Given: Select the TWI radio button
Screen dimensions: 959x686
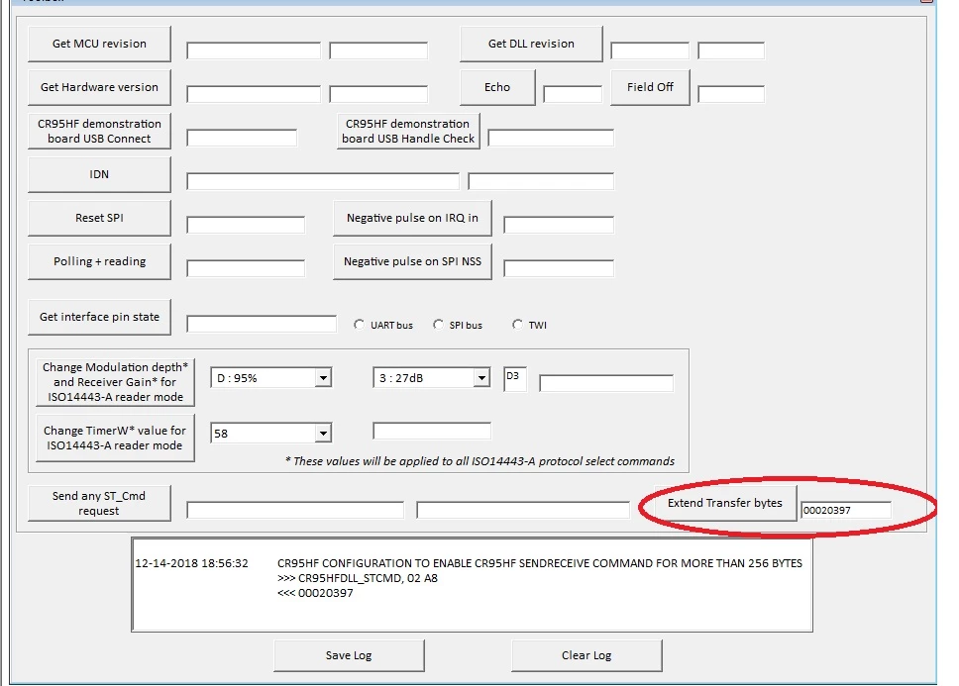Looking at the screenshot, I should 517,325.
